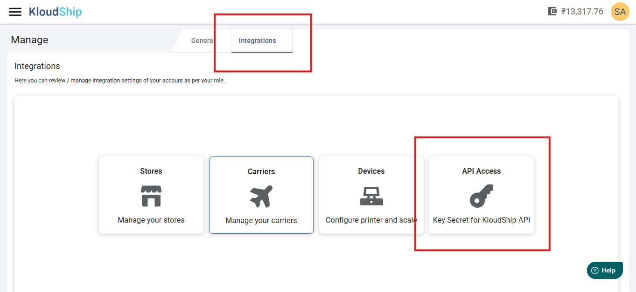Click the Devices card title
The image size is (636, 292).
(371, 171)
